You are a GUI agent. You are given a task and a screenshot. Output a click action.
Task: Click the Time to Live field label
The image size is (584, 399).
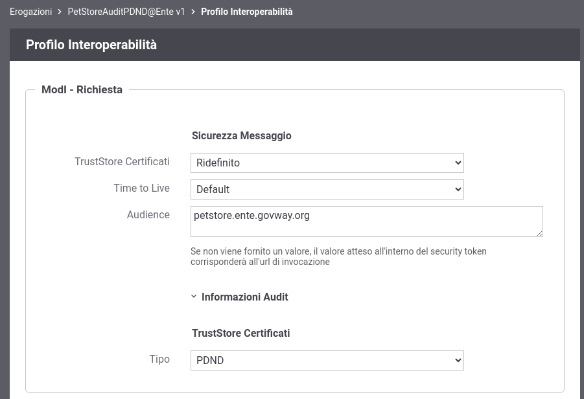[141, 188]
